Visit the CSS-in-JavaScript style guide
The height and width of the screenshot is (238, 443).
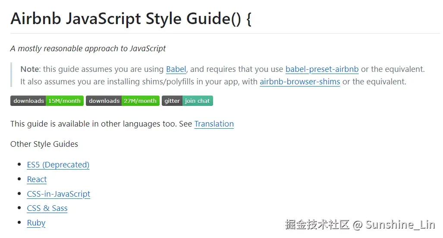[59, 194]
